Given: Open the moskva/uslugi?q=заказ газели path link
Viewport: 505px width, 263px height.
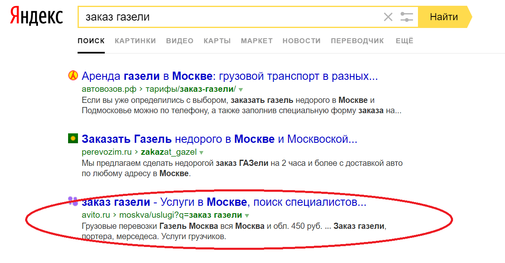Looking at the screenshot, I should click(181, 215).
